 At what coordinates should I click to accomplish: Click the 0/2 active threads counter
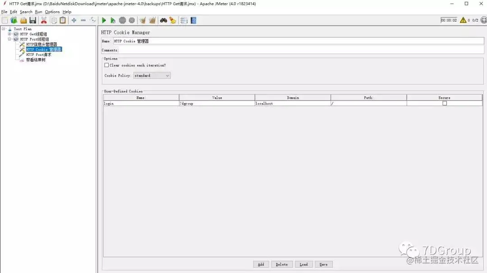(x=475, y=20)
